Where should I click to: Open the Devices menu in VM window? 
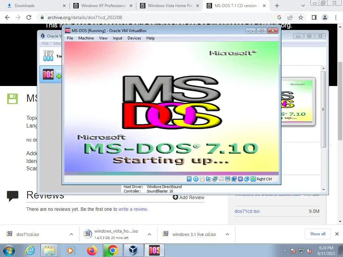[134, 38]
